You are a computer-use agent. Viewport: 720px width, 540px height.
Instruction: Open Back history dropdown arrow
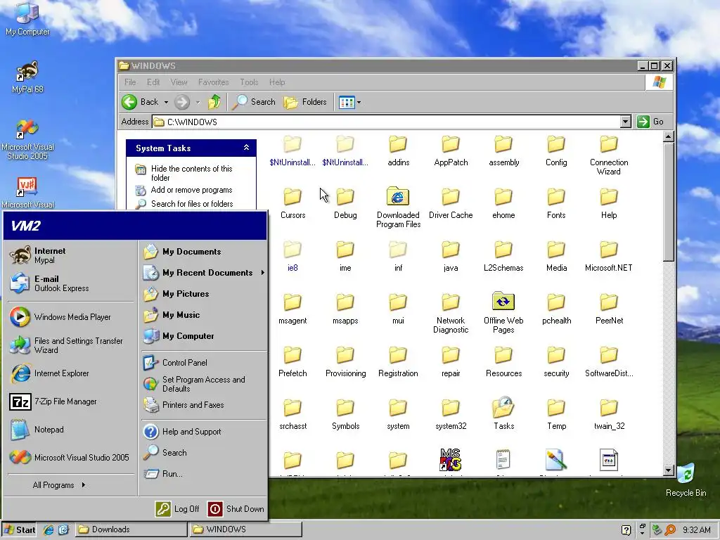pyautogui.click(x=166, y=103)
